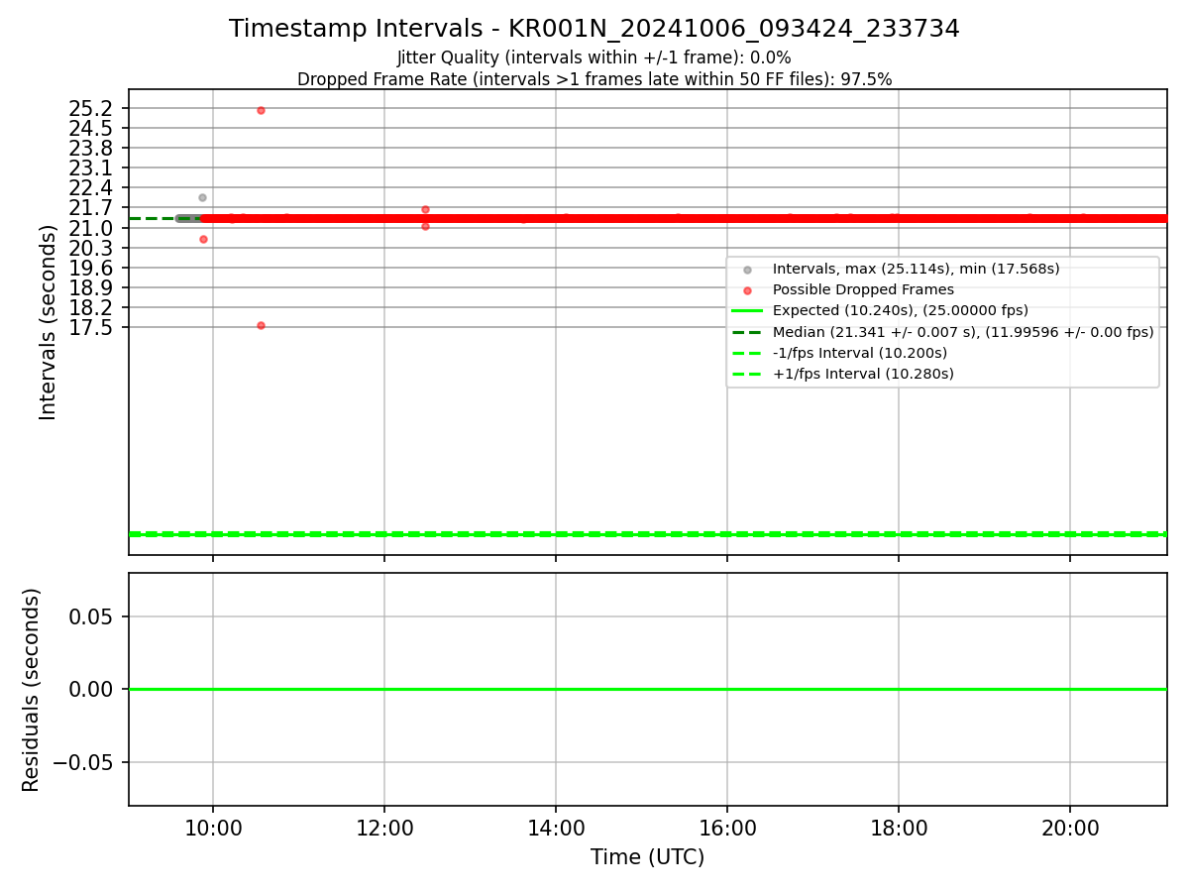Click the '12:00' x-axis tick label
The height and width of the screenshot is (892, 1189).
(384, 829)
